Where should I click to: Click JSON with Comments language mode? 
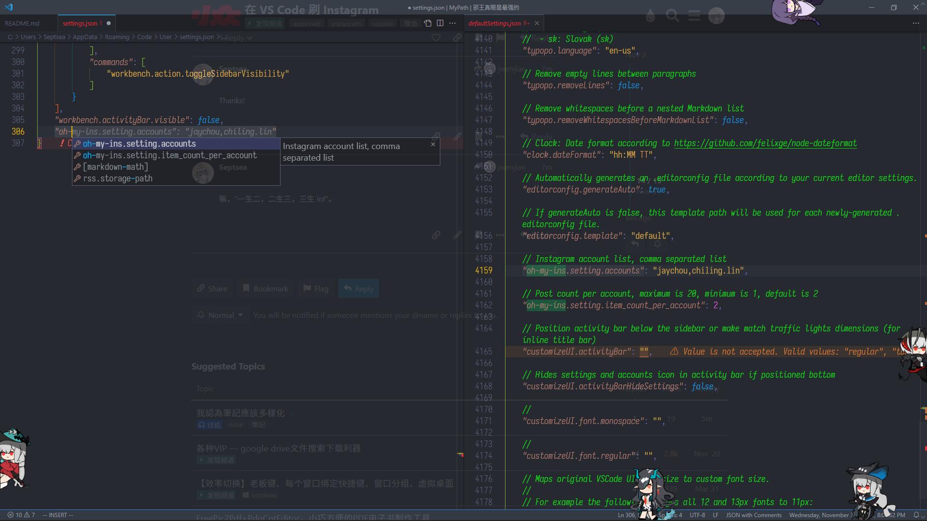753,515
